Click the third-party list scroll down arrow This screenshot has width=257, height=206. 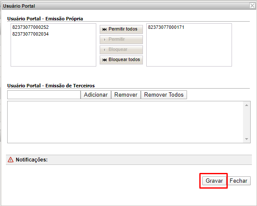[x=246, y=139]
